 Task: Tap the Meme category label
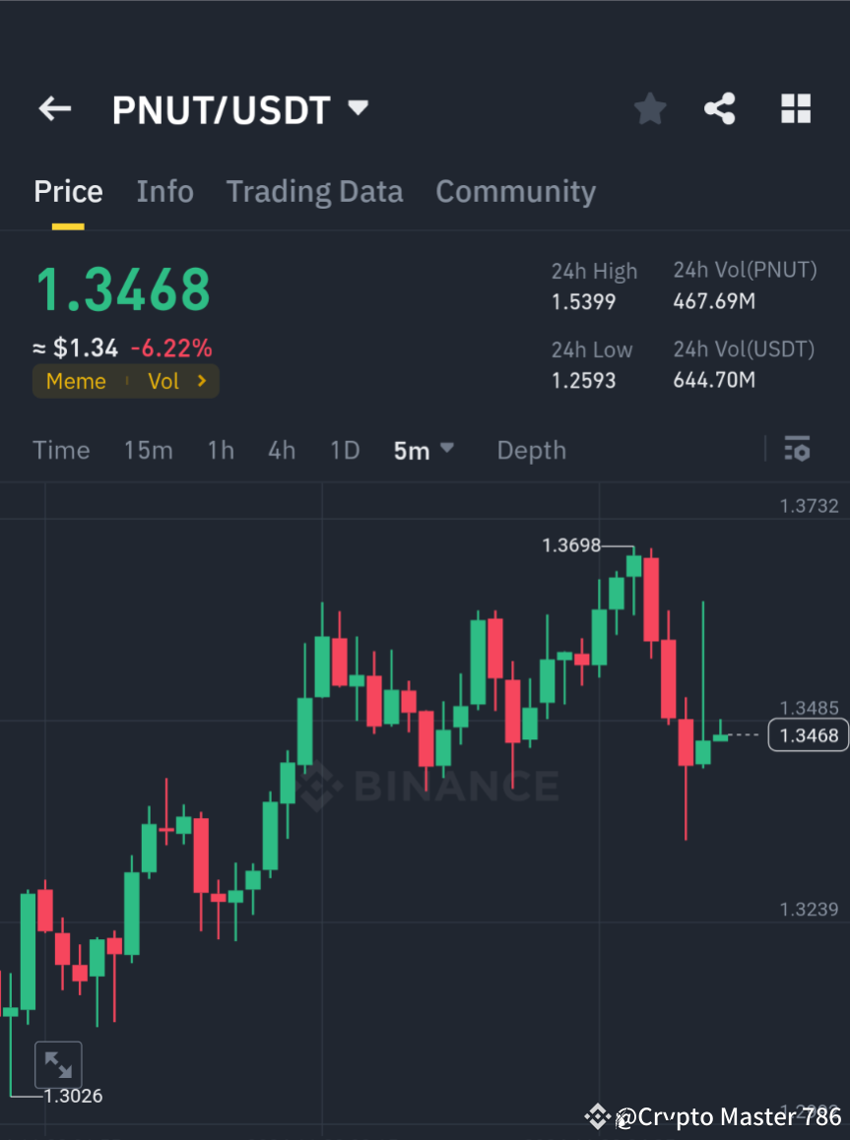[76, 381]
